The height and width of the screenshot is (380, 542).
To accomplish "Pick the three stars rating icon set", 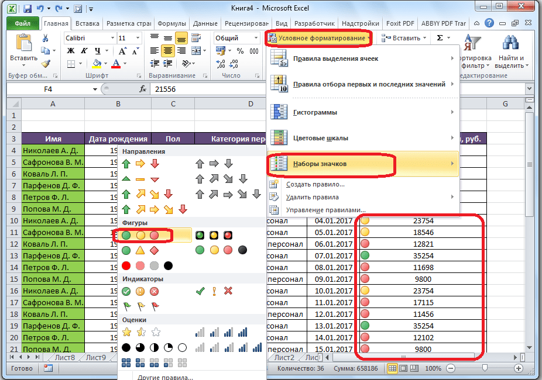I will pos(140,333).
